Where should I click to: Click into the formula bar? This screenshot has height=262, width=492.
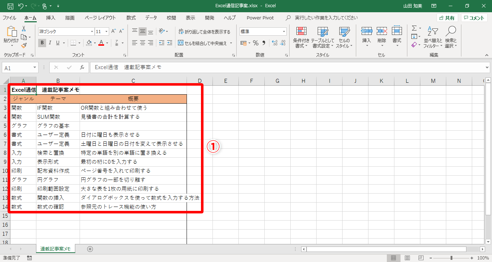(x=287, y=67)
